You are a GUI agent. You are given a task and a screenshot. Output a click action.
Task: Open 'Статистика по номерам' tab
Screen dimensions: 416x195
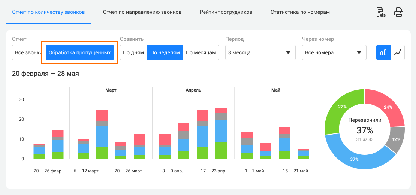click(300, 12)
